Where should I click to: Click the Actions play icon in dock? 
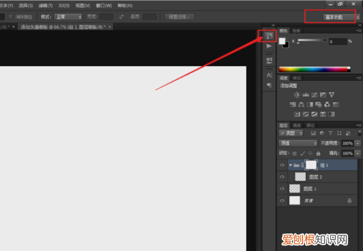pos(269,47)
